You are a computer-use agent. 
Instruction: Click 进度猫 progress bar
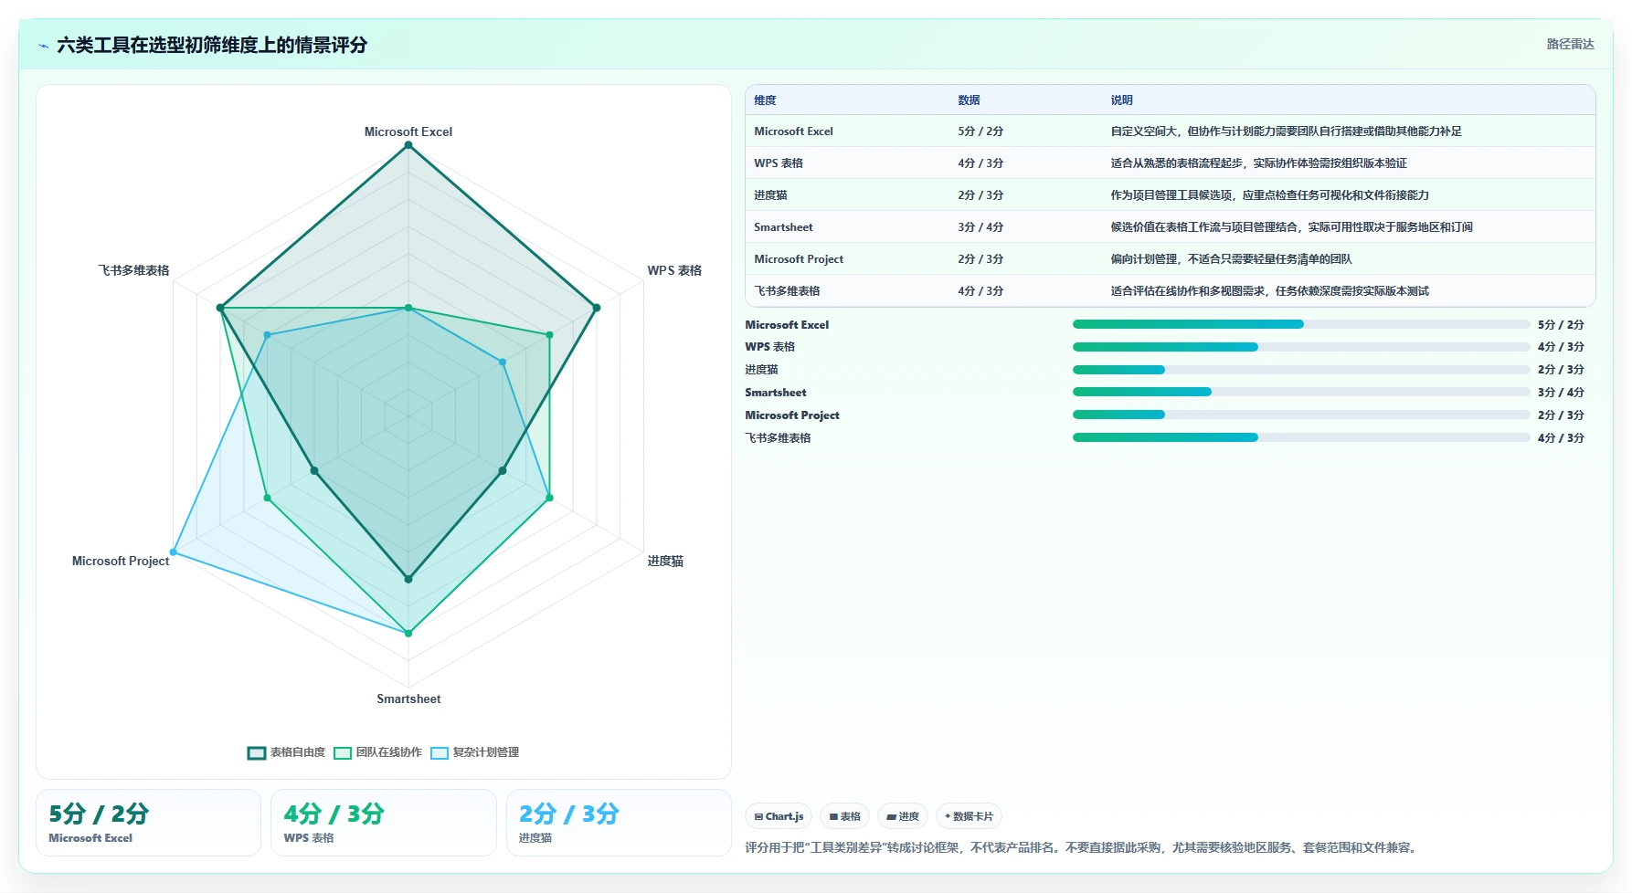pyautogui.click(x=1301, y=370)
